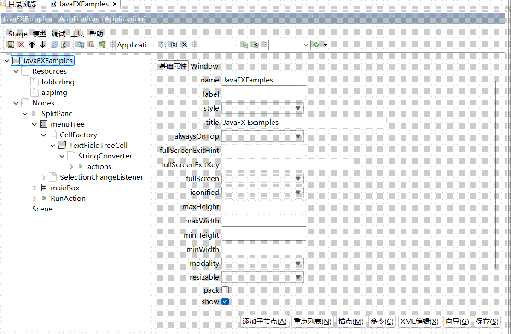511x334 pixels.
Task: Close the JavaFXEamples editor tab
Action: coord(115,4)
